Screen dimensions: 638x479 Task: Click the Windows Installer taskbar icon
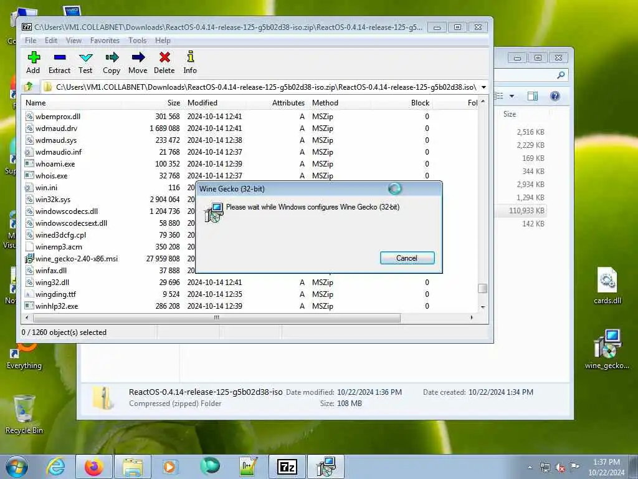pos(326,467)
